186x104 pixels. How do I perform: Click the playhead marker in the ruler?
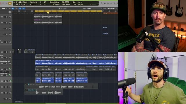point(48,13)
